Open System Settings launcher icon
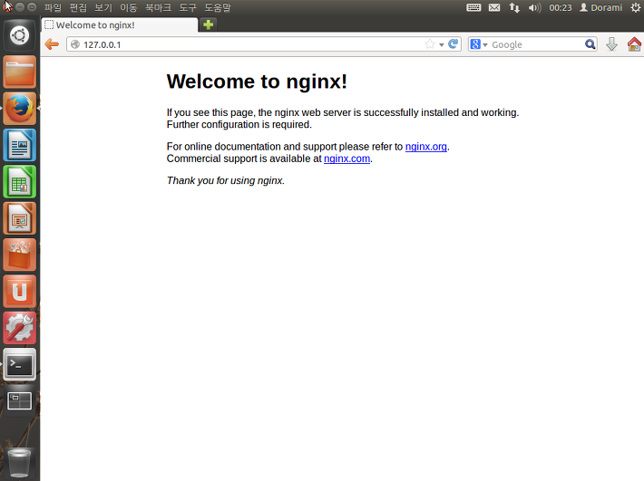Screen dimensions: 644x481 click(19, 328)
